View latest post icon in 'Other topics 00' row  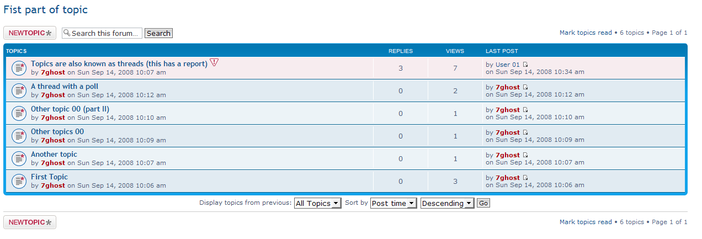coord(525,132)
